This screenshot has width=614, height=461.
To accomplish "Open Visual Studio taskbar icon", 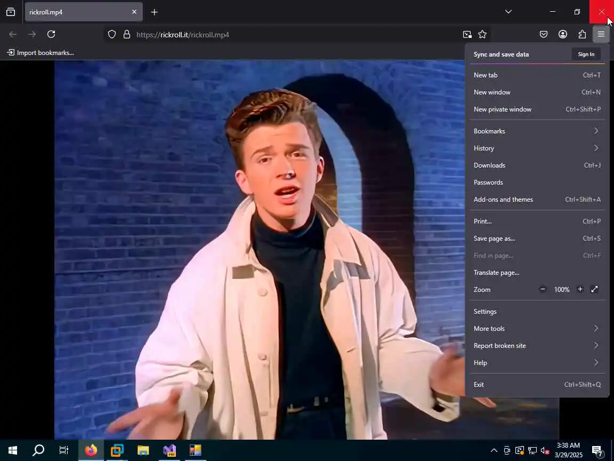I will 169,450.
